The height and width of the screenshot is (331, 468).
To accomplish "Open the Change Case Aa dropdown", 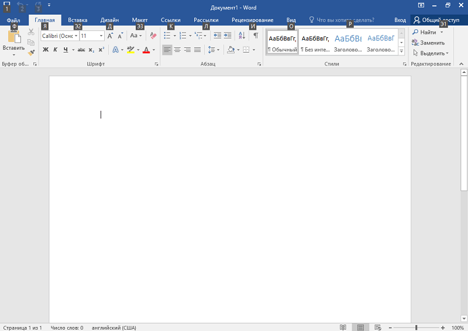I will pos(136,36).
